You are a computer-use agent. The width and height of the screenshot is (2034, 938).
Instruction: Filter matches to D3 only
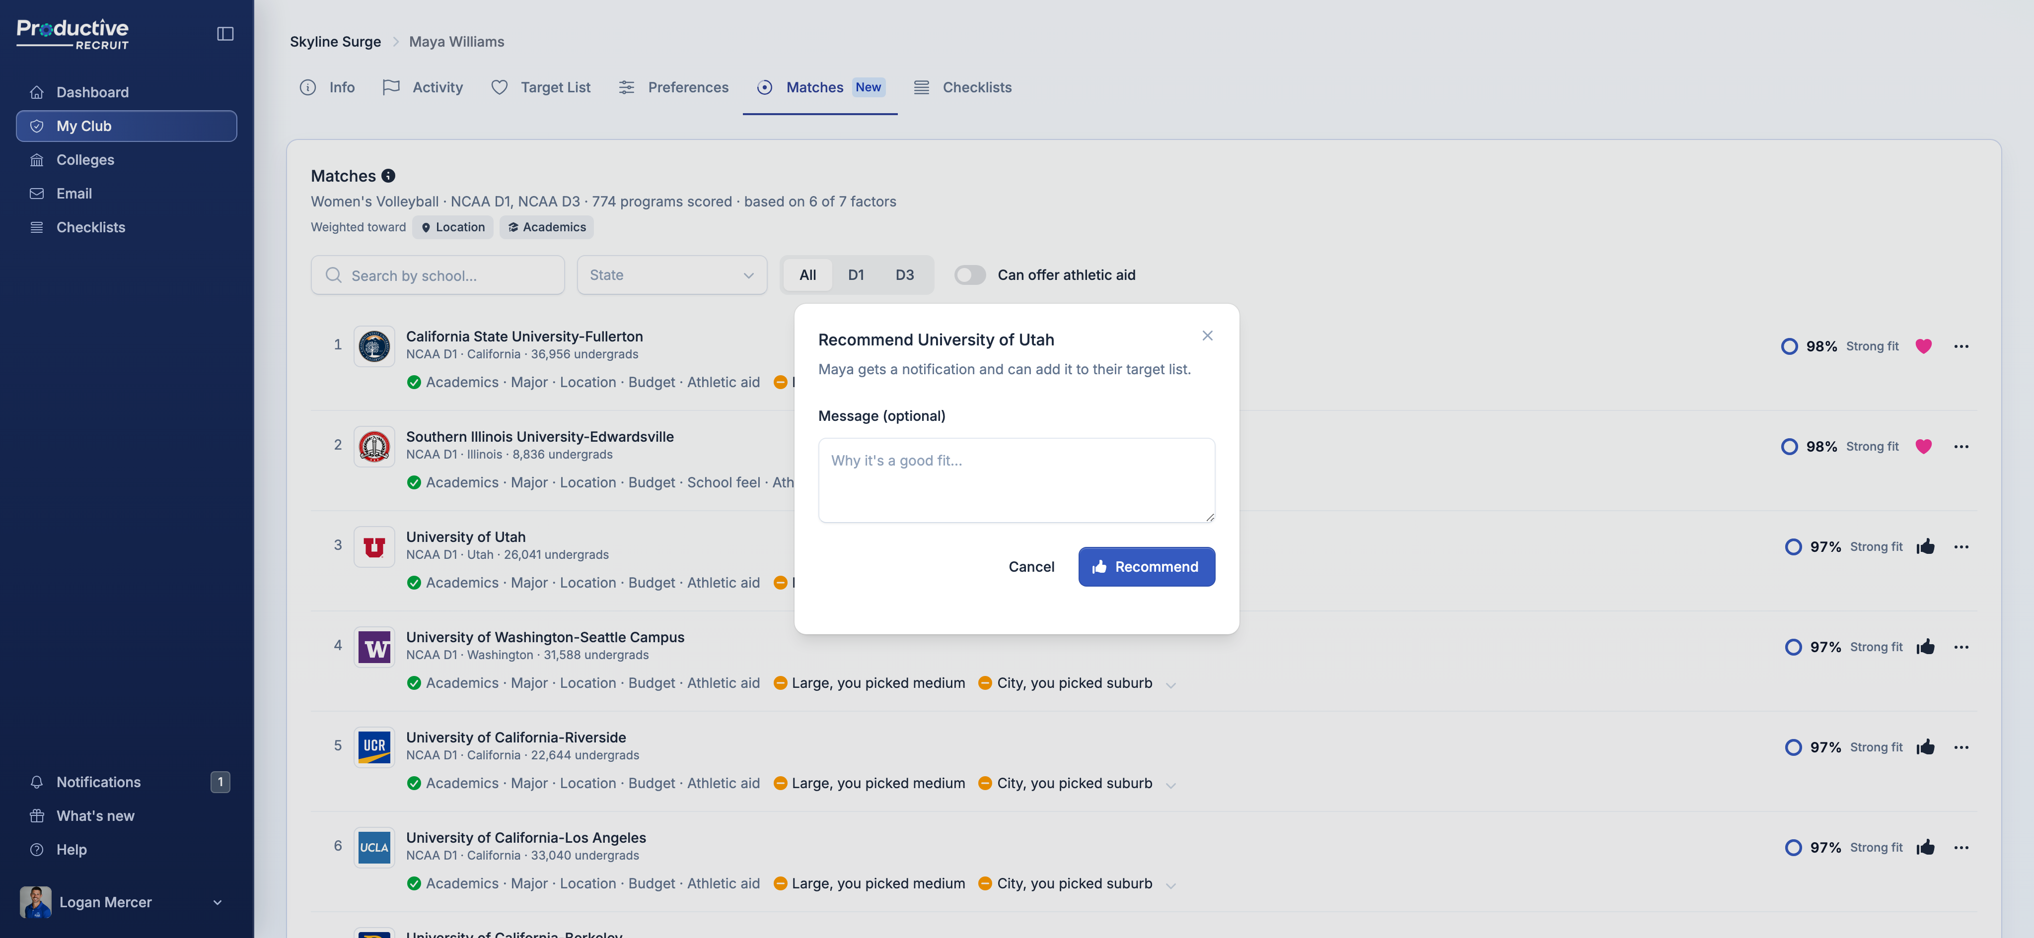pyautogui.click(x=905, y=275)
